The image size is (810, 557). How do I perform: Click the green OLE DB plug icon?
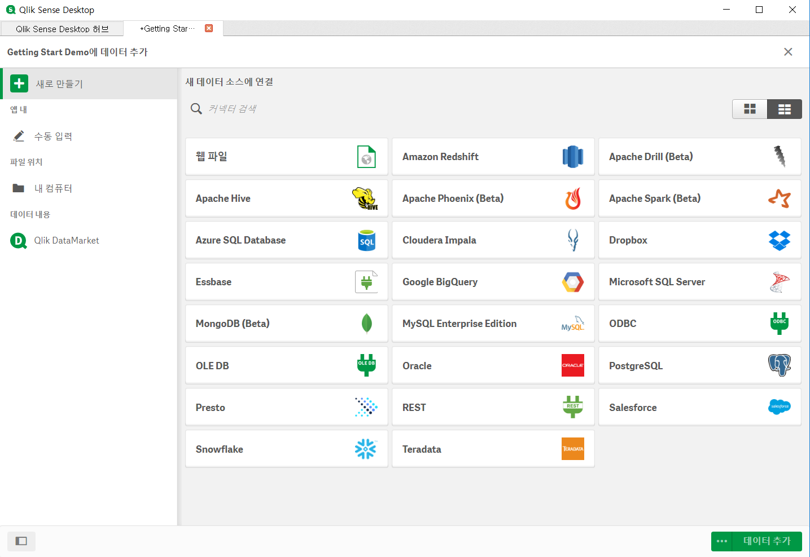366,365
